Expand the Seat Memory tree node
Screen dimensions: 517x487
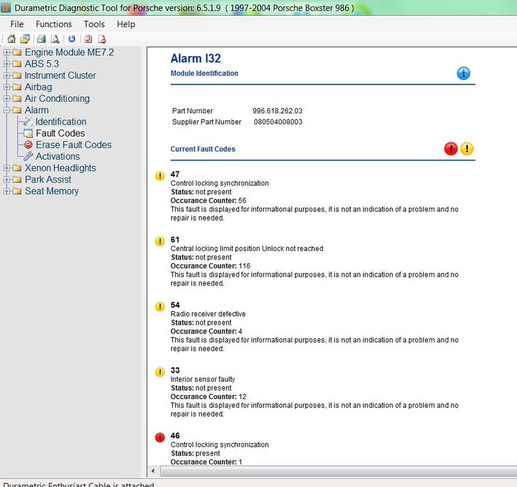pyautogui.click(x=6, y=191)
